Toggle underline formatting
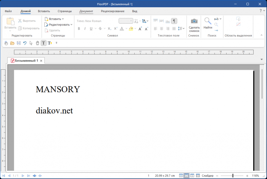Image resolution: width=267 pixels, height=179 pixels. pyautogui.click(x=91, y=29)
